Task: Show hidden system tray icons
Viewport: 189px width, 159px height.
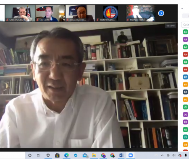Action: pos(162,155)
